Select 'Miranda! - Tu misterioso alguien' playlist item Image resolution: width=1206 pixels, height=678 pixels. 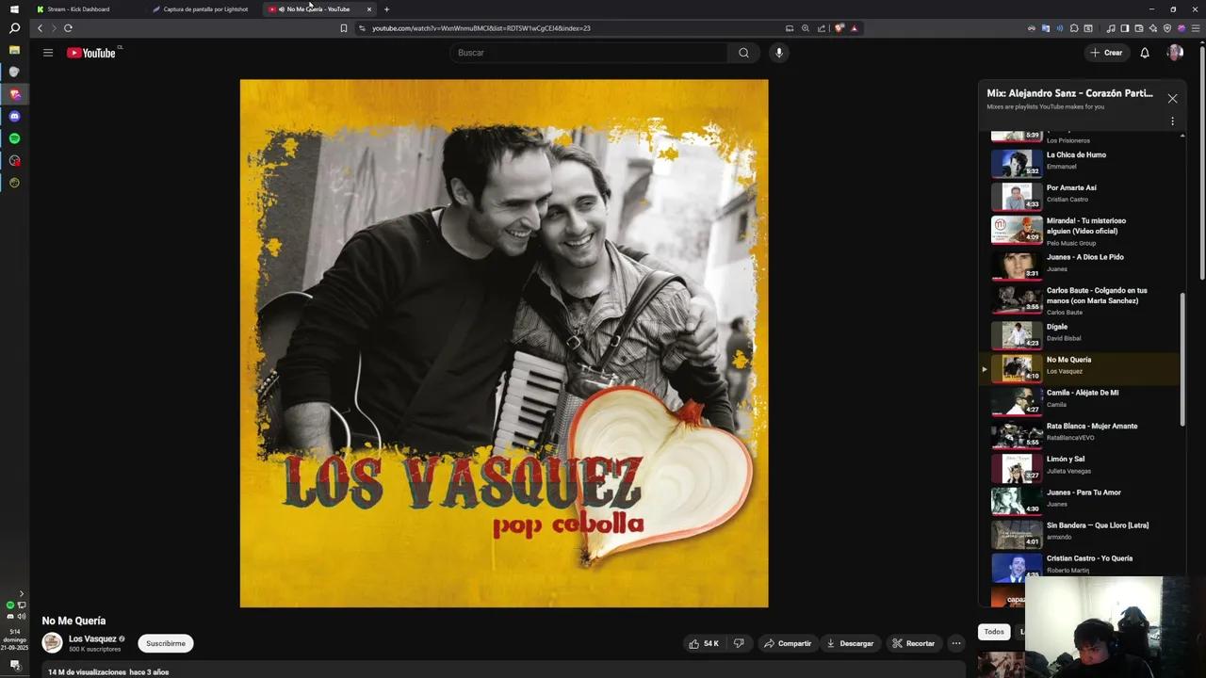tap(1079, 231)
